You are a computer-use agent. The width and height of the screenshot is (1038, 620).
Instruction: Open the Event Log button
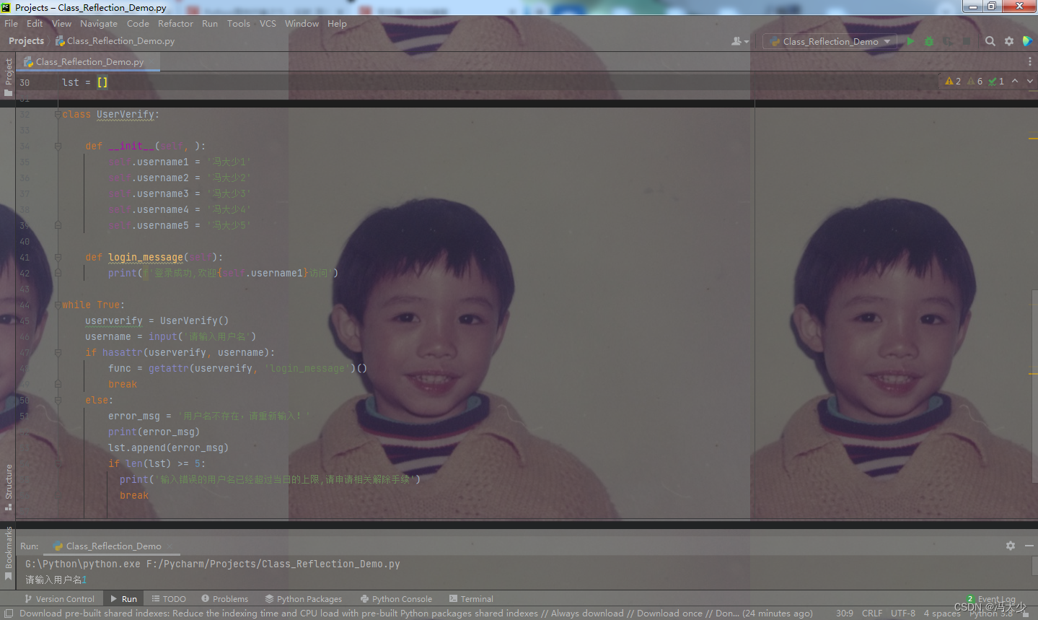tap(990, 599)
